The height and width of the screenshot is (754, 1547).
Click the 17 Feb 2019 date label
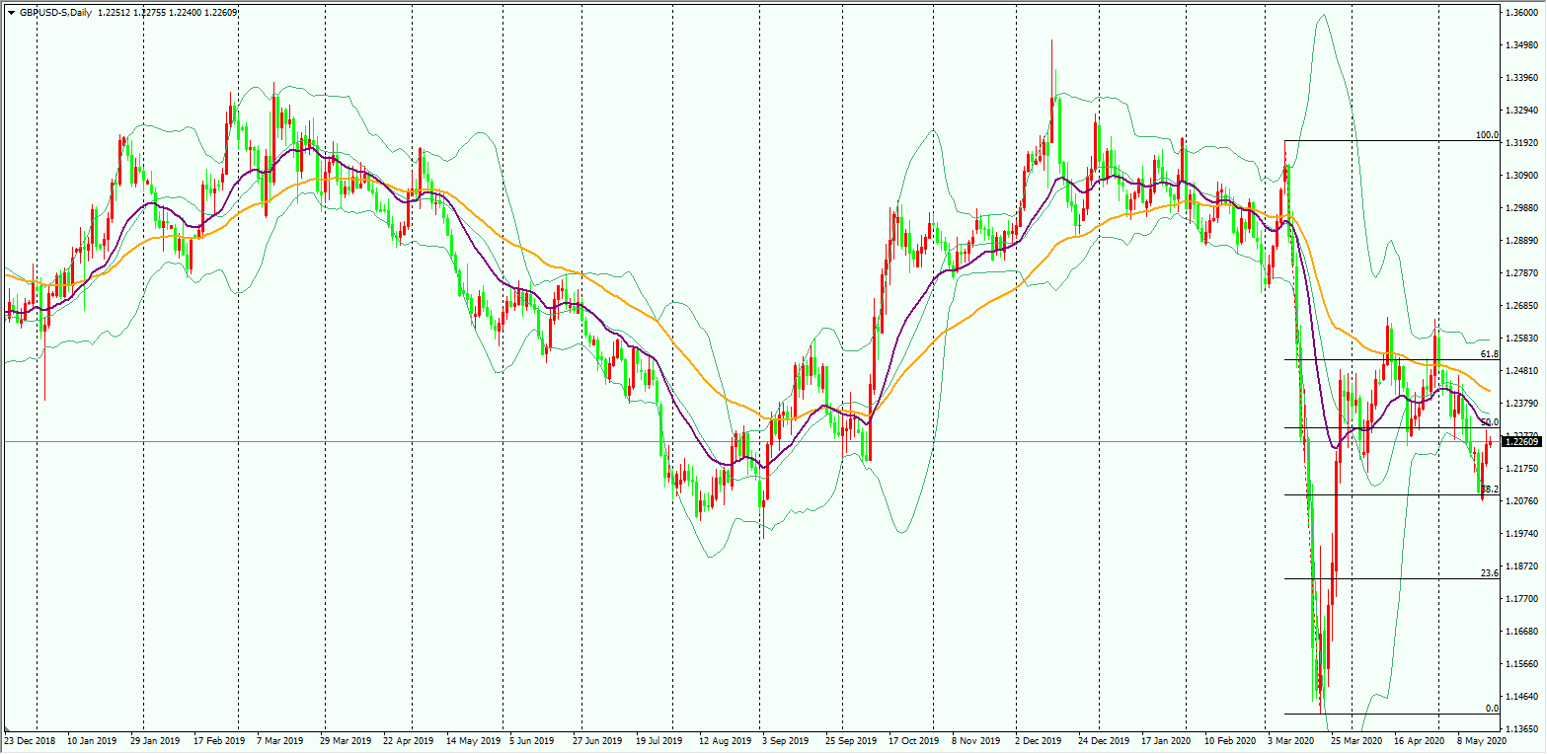[218, 739]
